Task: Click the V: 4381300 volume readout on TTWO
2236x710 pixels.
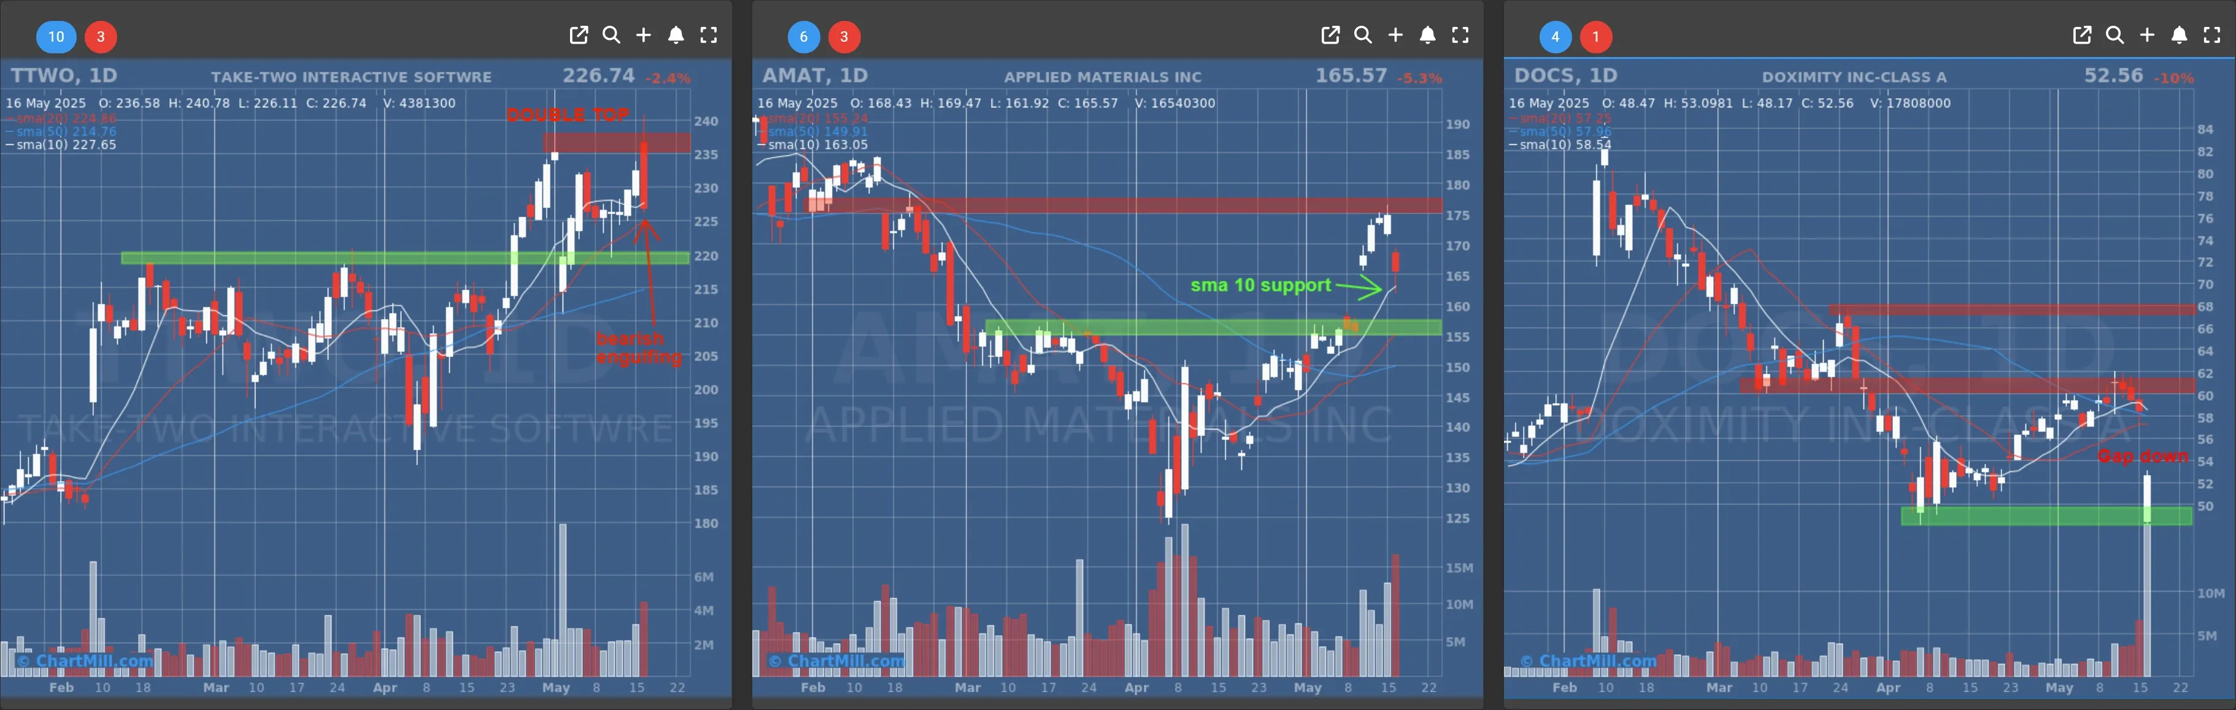Action: point(419,103)
